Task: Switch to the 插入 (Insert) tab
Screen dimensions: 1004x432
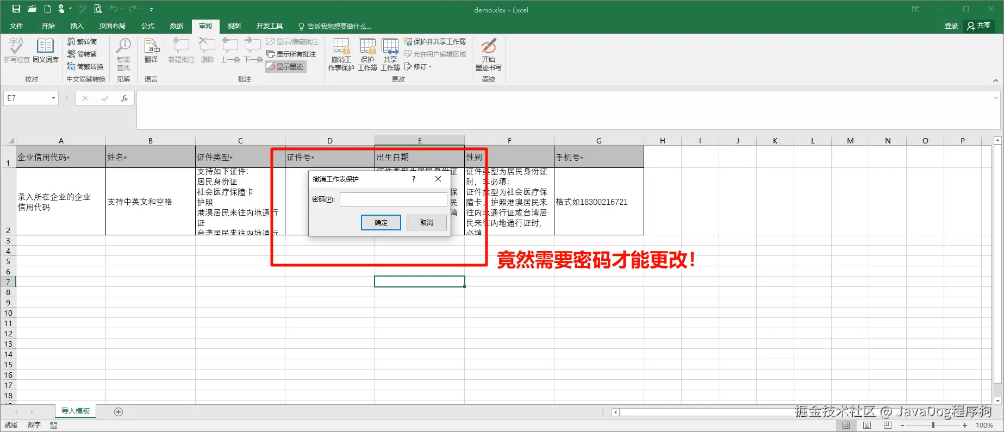Action: [x=77, y=26]
